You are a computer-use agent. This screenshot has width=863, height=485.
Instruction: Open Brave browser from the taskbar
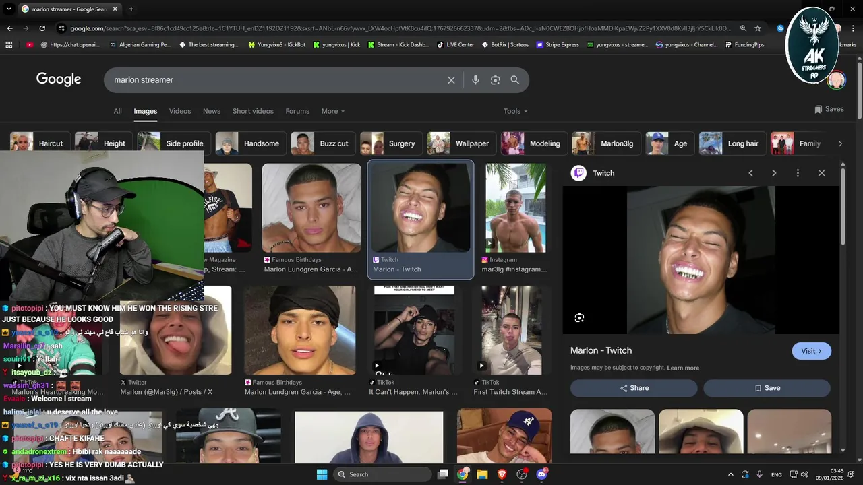(502, 474)
